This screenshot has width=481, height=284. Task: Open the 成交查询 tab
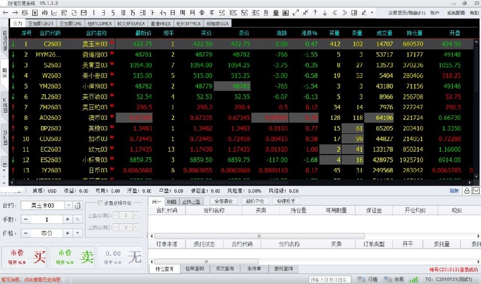224,269
